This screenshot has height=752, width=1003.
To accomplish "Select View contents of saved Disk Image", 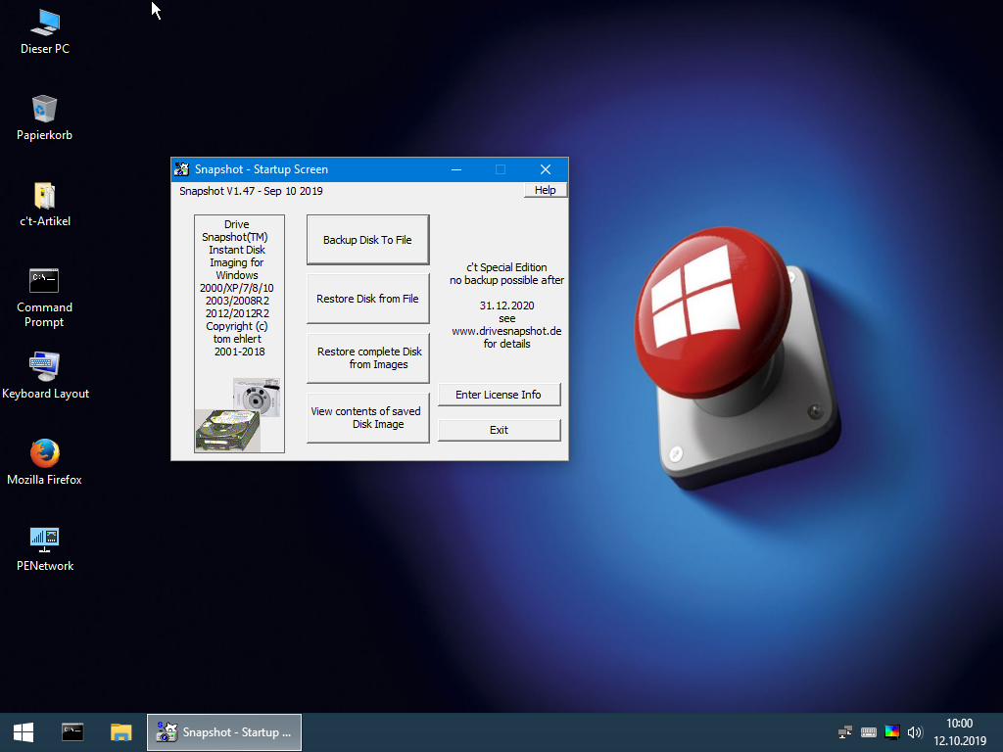I will pos(367,417).
